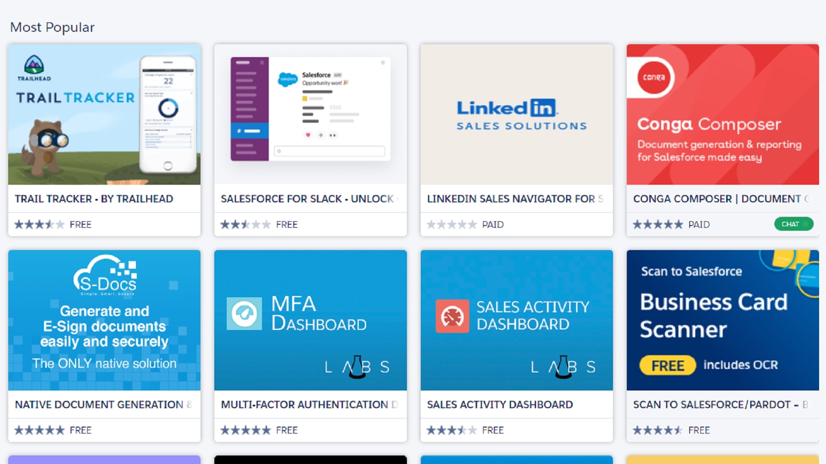826x464 pixels.
Task: Open 'Sales Activity Dashboard' title link
Action: pyautogui.click(x=500, y=405)
